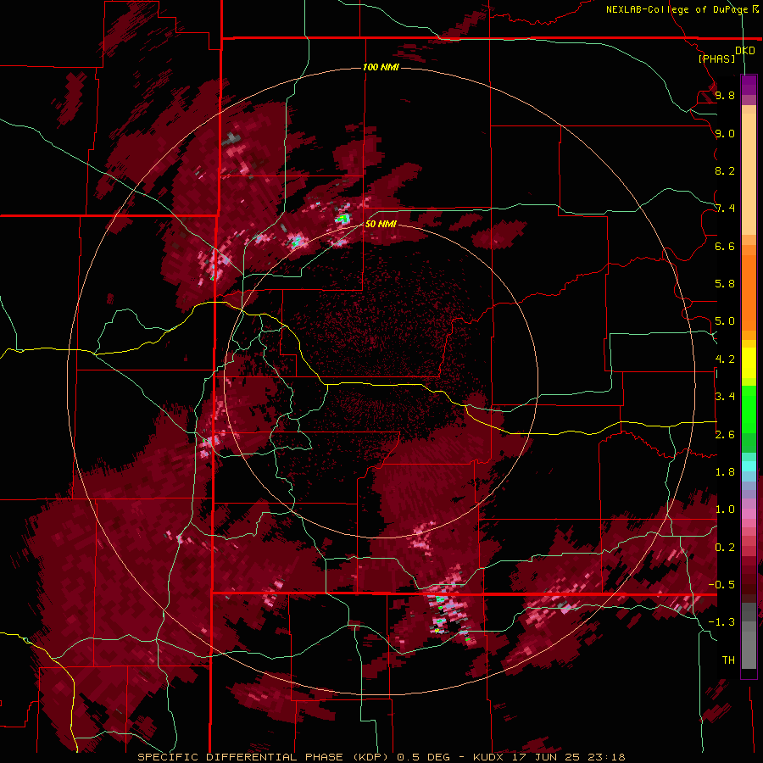Click the cyan segment of the color bar
763x763 pixels.
[749, 466]
